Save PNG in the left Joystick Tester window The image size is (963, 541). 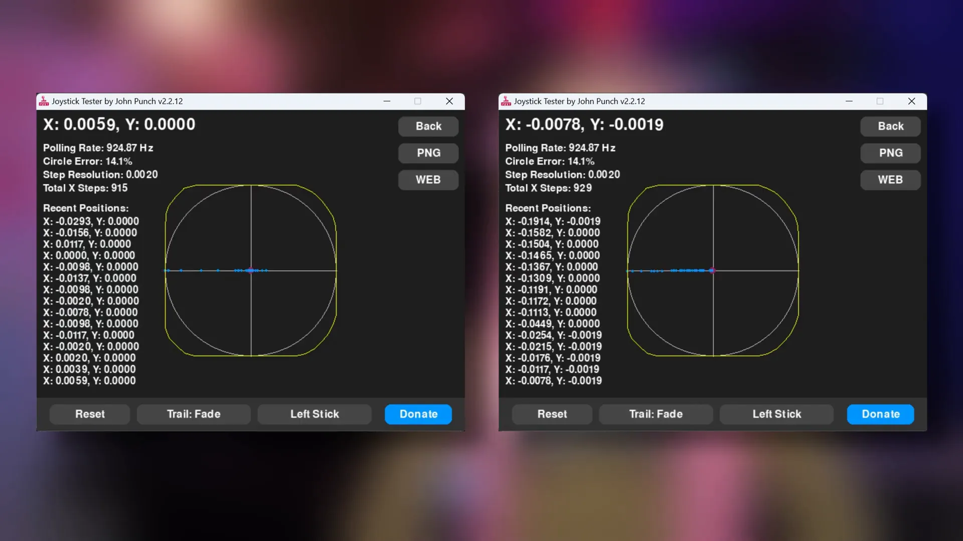(428, 153)
